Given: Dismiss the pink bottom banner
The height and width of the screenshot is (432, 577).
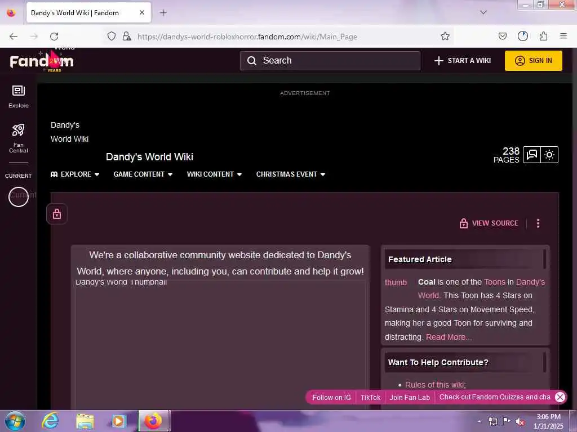Looking at the screenshot, I should [x=560, y=397].
